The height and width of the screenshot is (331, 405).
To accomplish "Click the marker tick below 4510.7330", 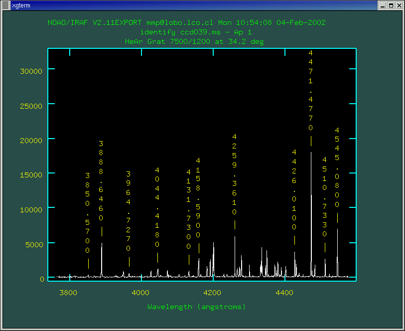I will pyautogui.click(x=325, y=247).
